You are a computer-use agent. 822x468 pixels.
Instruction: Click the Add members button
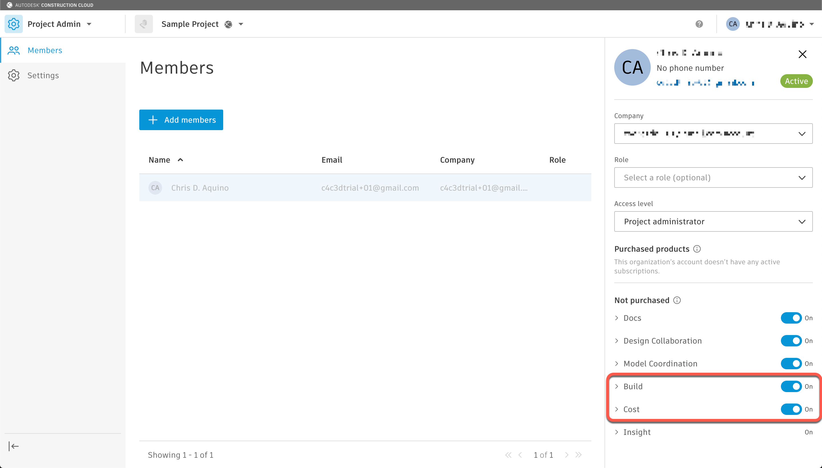point(181,120)
